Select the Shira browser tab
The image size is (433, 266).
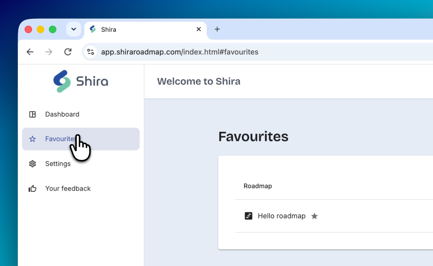[145, 30]
